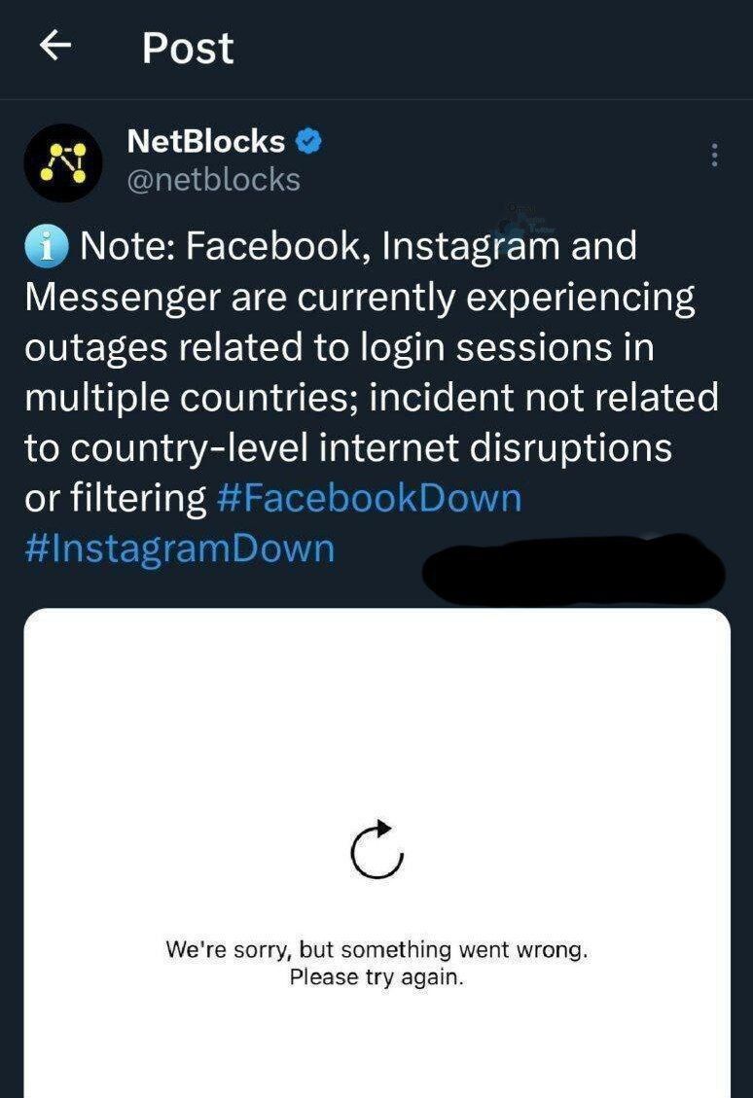Tap the "Please try again." message
Image resolution: width=753 pixels, height=1098 pixels.
(376, 976)
